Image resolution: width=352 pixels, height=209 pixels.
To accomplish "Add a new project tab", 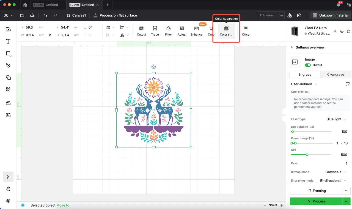I will pyautogui.click(x=107, y=5).
